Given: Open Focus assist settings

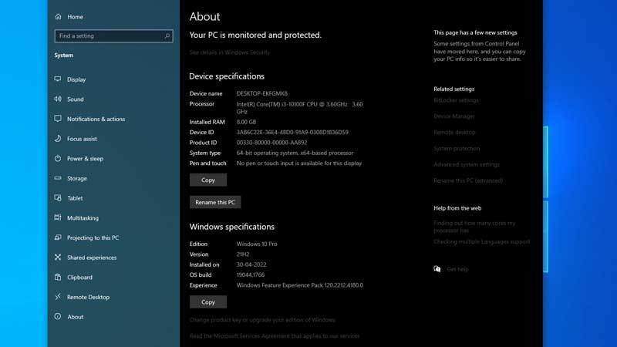Looking at the screenshot, I should [82, 139].
